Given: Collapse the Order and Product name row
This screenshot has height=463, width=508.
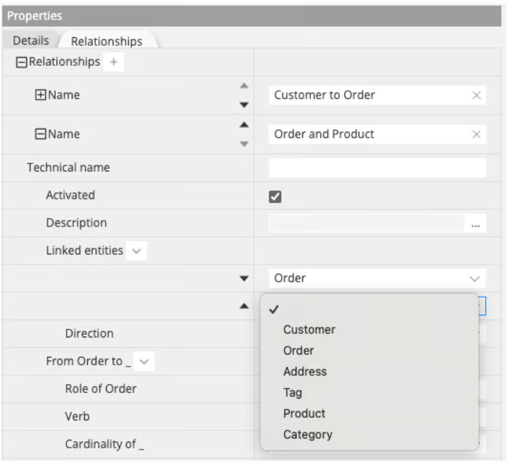Looking at the screenshot, I should tap(41, 134).
